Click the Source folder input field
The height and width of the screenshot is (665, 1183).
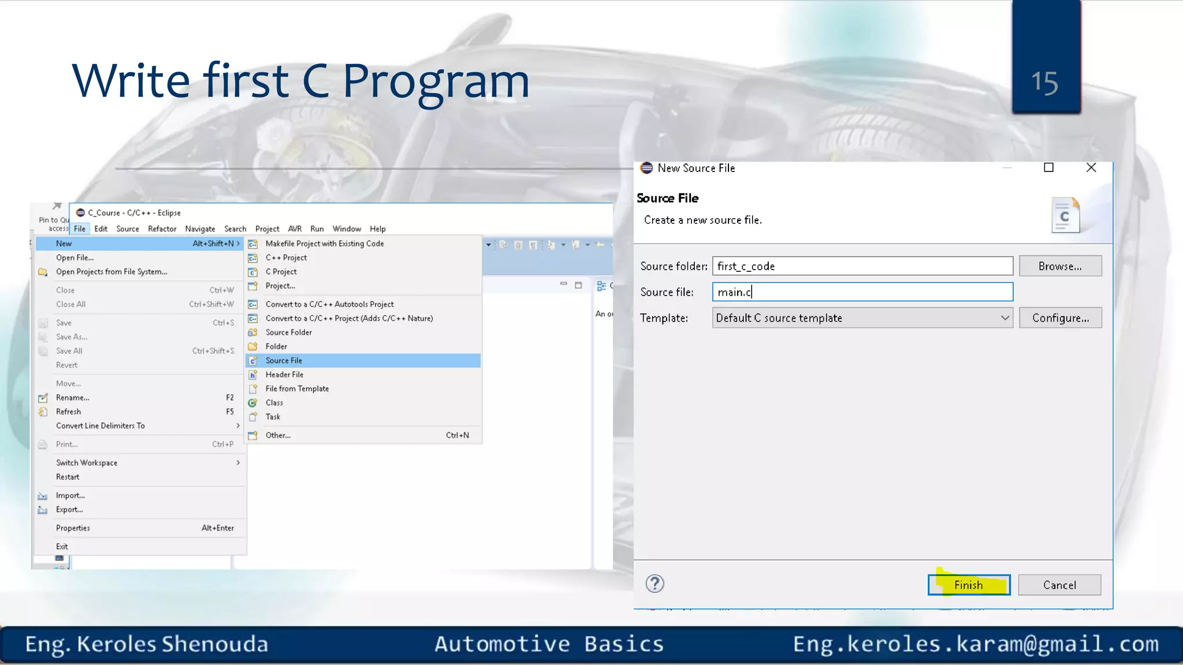click(x=862, y=266)
